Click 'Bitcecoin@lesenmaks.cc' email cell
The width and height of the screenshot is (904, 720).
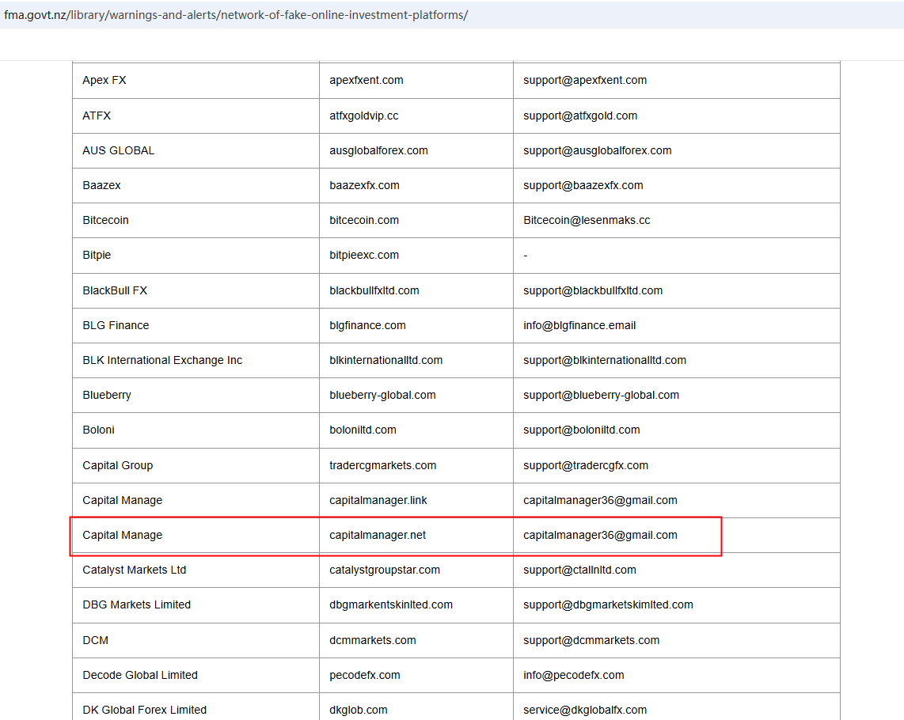[676, 220]
